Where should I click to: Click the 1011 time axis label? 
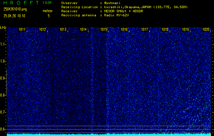pyautogui.click(x=22, y=29)
